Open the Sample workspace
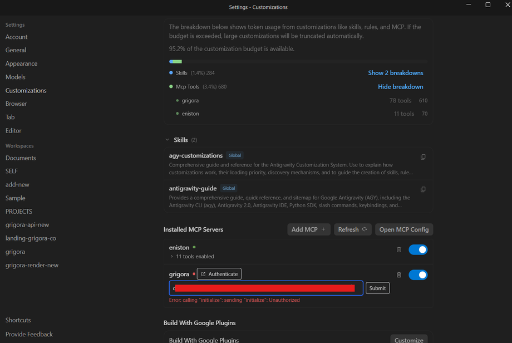512x343 pixels. (x=15, y=198)
